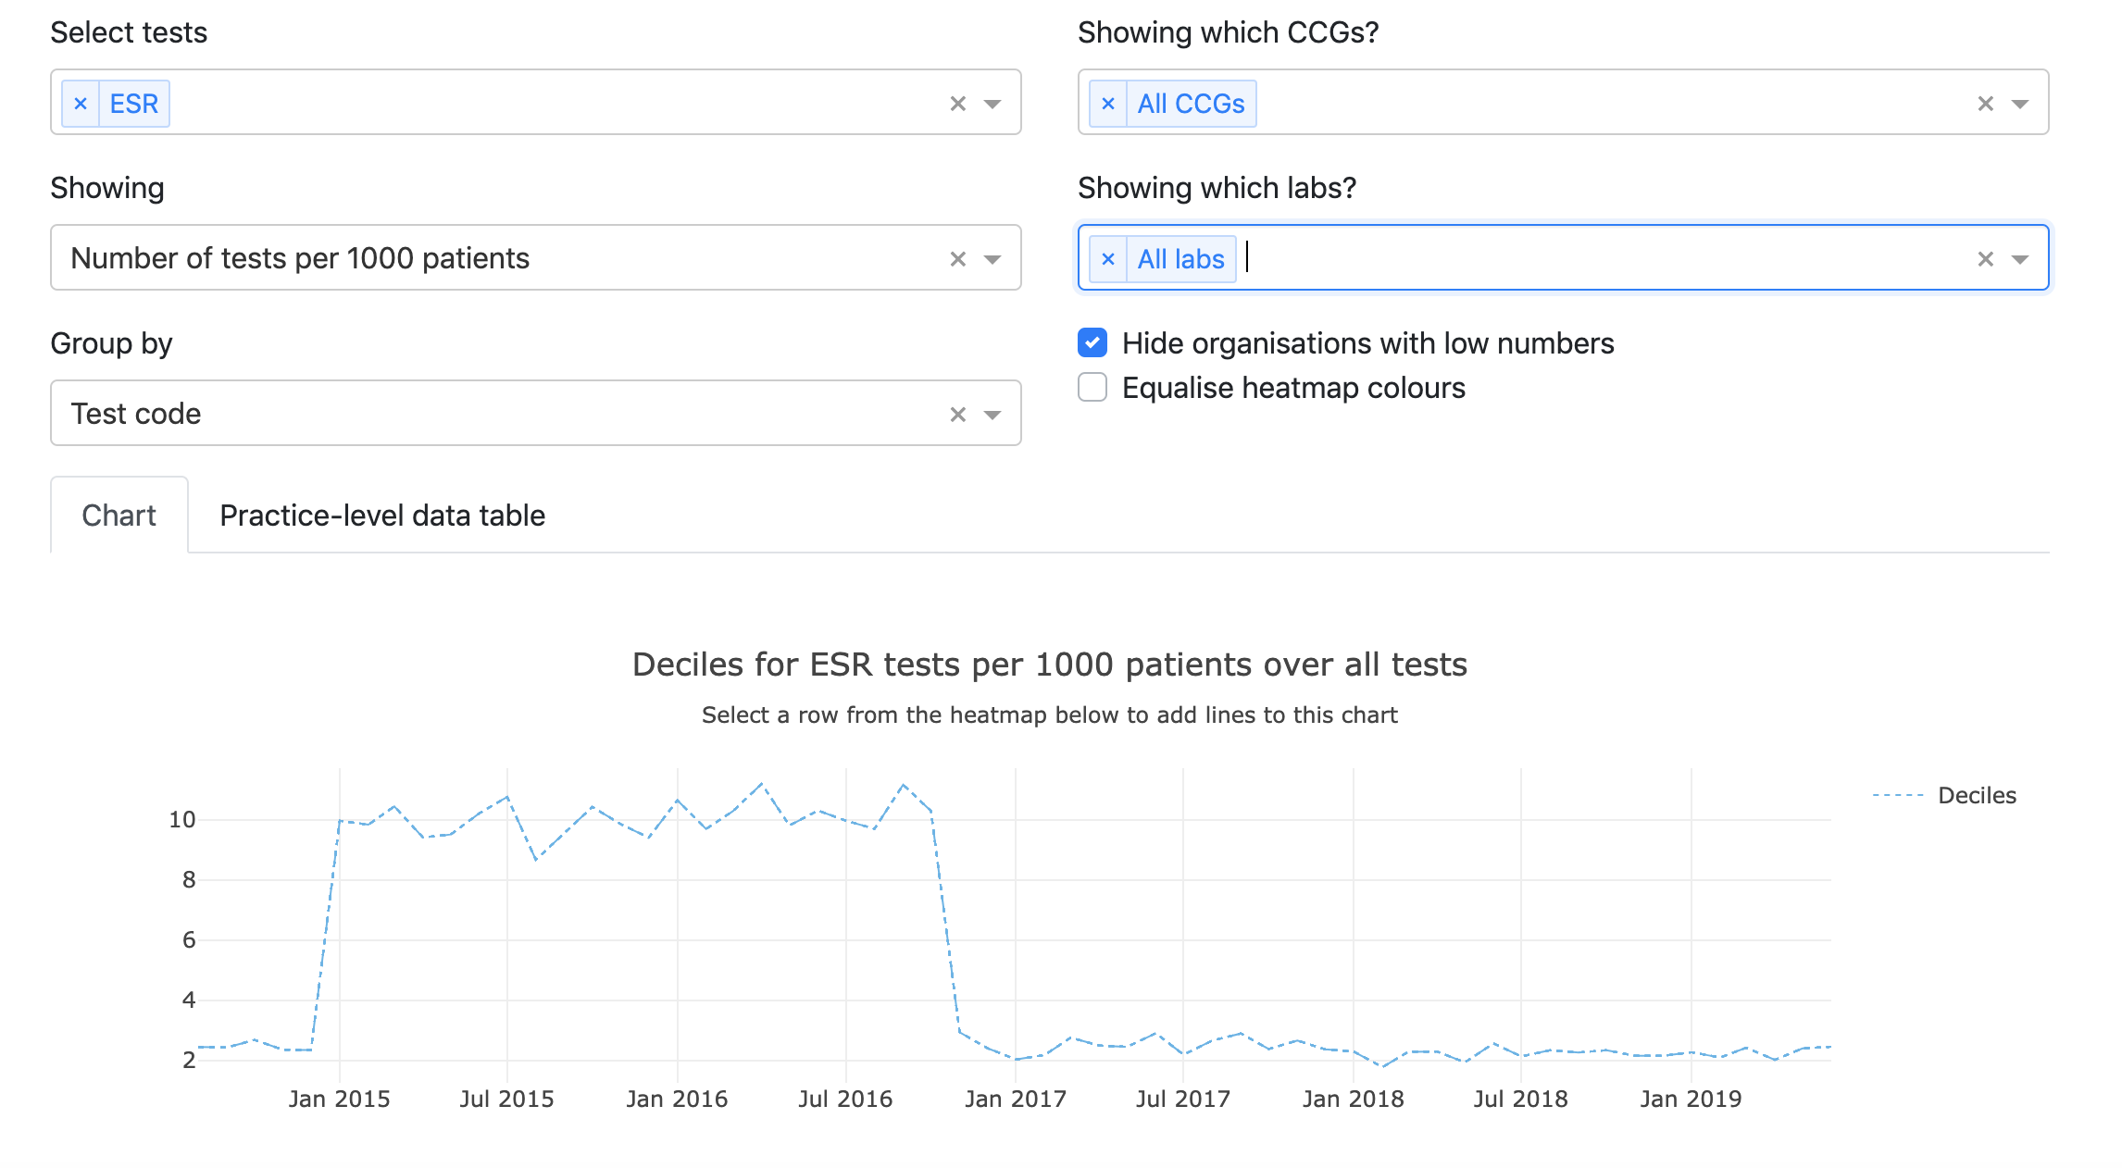This screenshot has height=1168, width=2122.
Task: Clear the Showing field value
Action: (x=957, y=259)
